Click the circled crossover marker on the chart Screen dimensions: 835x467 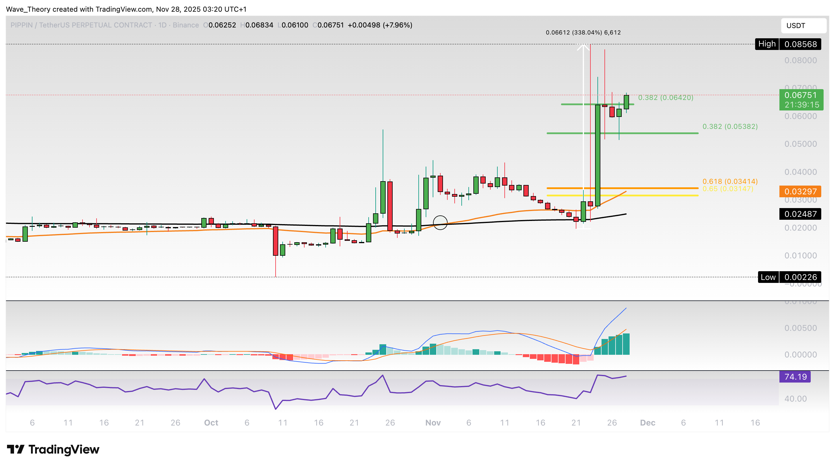[440, 222]
